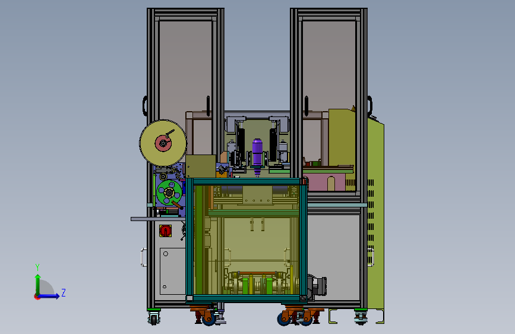Select the right tower glass door panel
Viewport: 515px width, 334px height.
329,66
